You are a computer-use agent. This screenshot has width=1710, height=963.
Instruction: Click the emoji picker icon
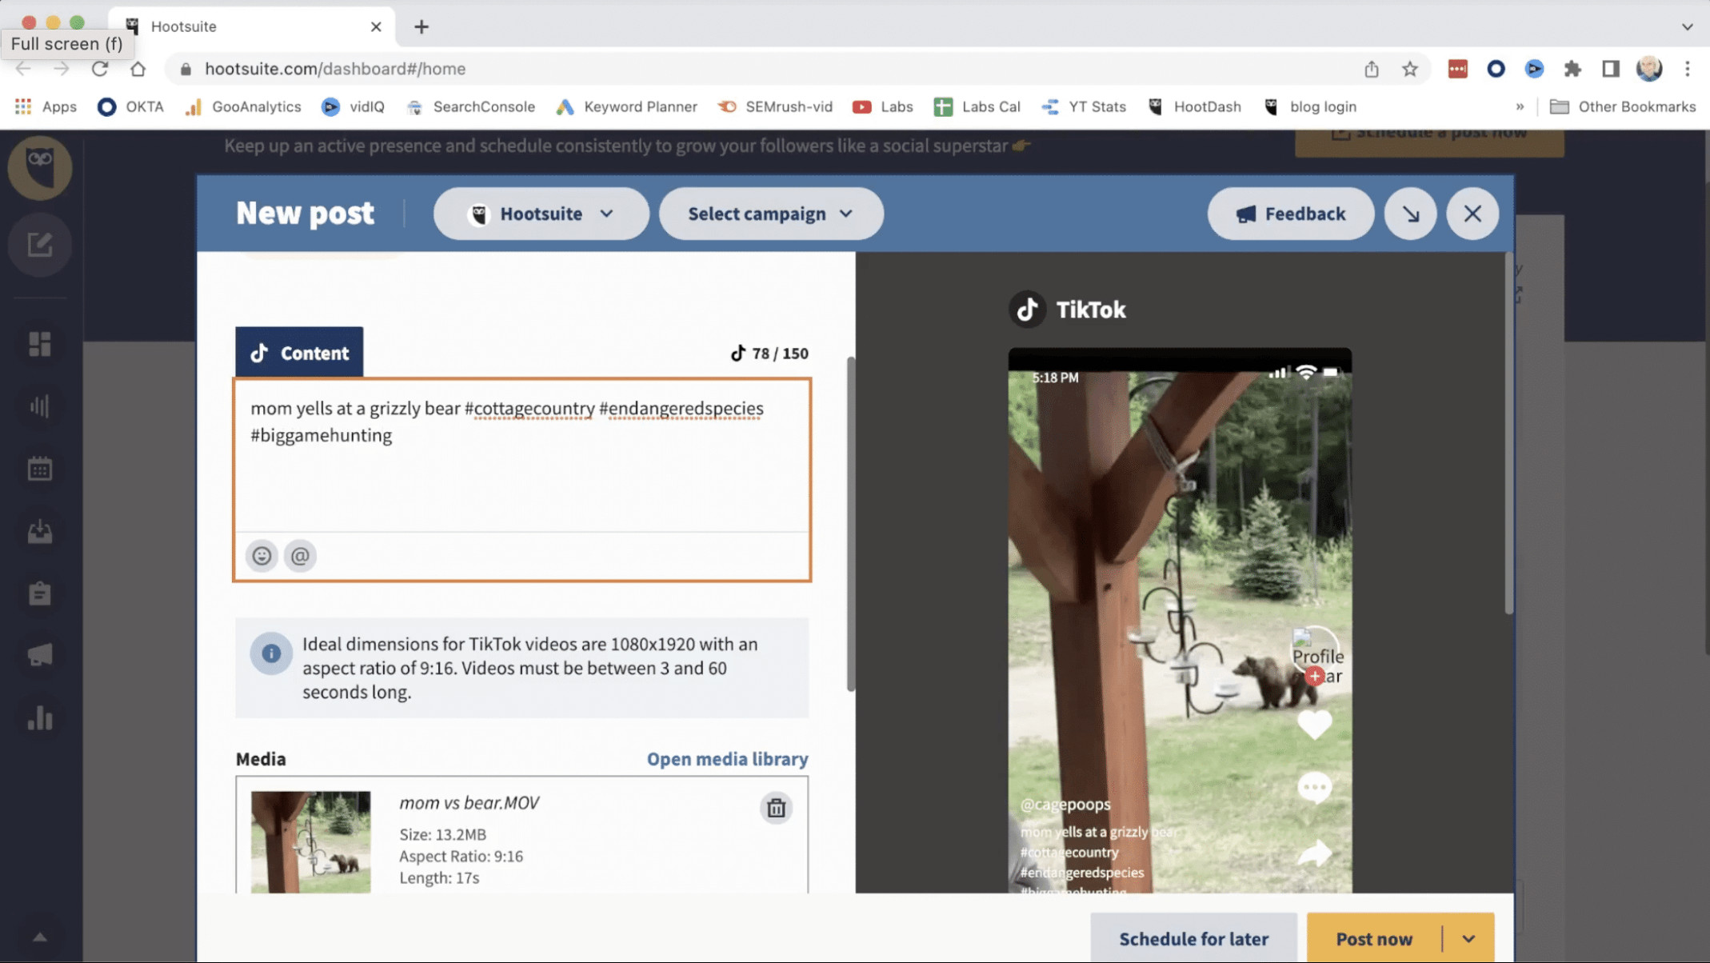coord(262,556)
